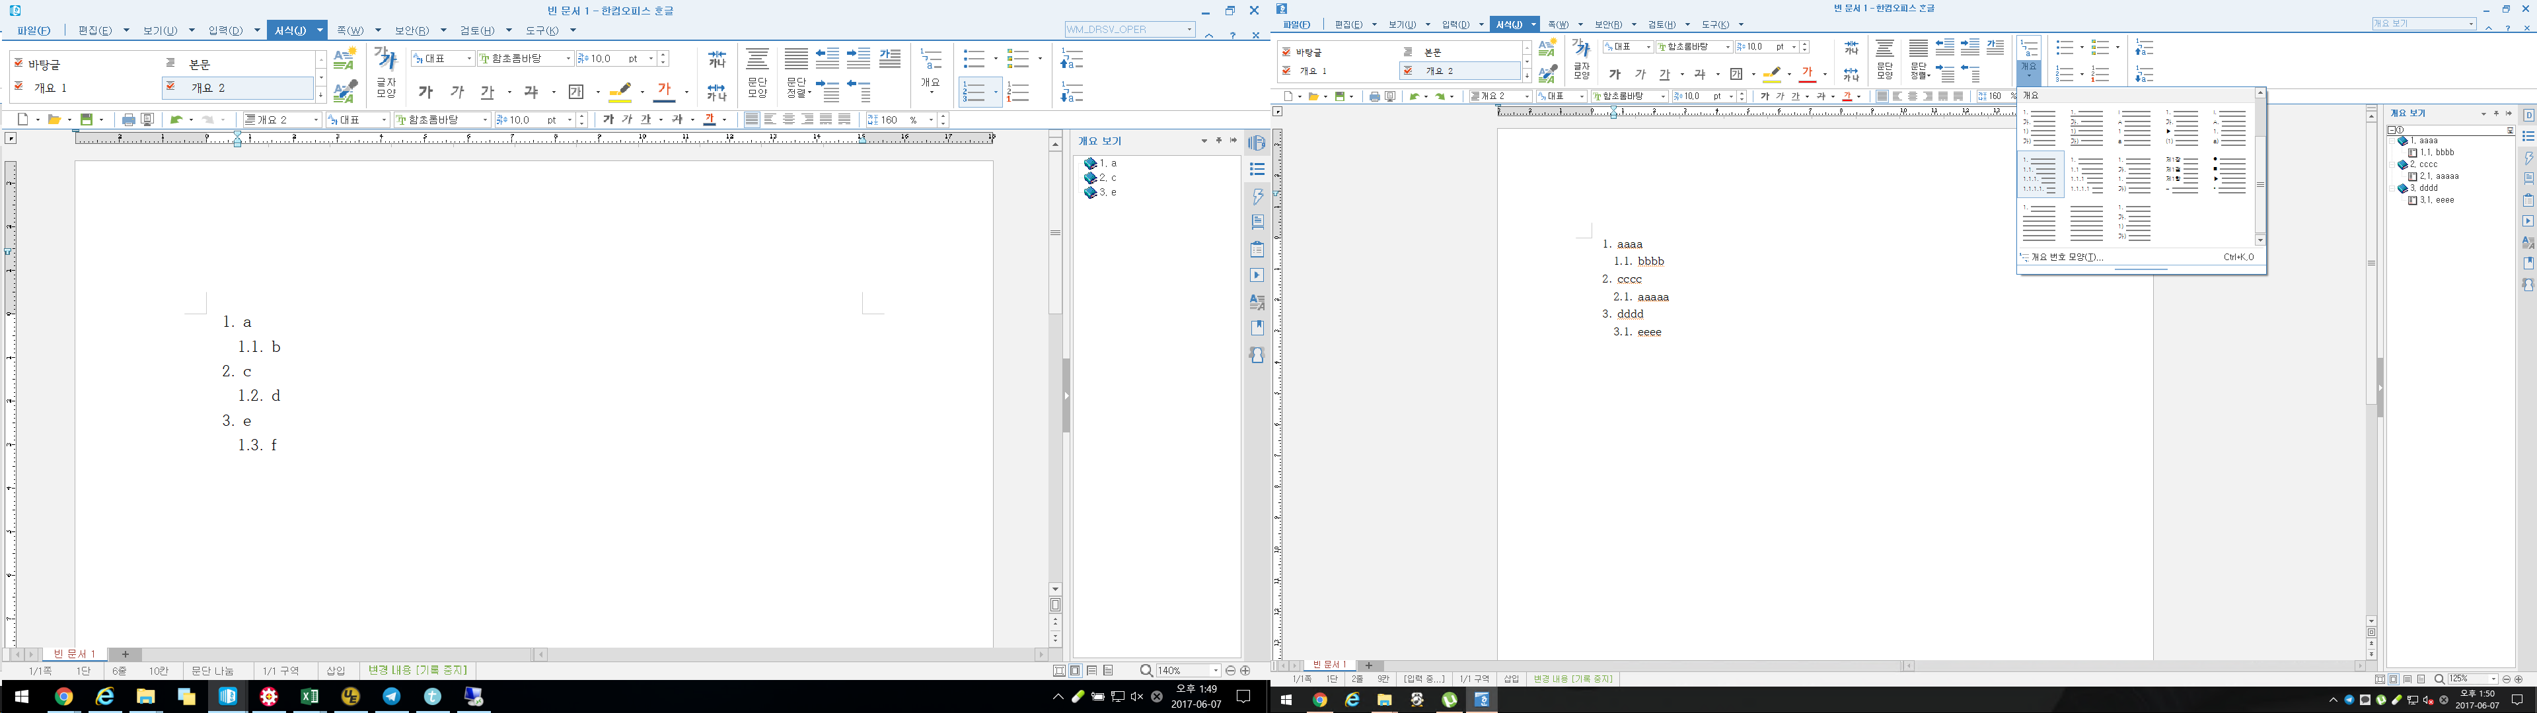Viewport: 2537px width, 713px height.
Task: Open Chrome from the left taskbar
Action: (64, 696)
